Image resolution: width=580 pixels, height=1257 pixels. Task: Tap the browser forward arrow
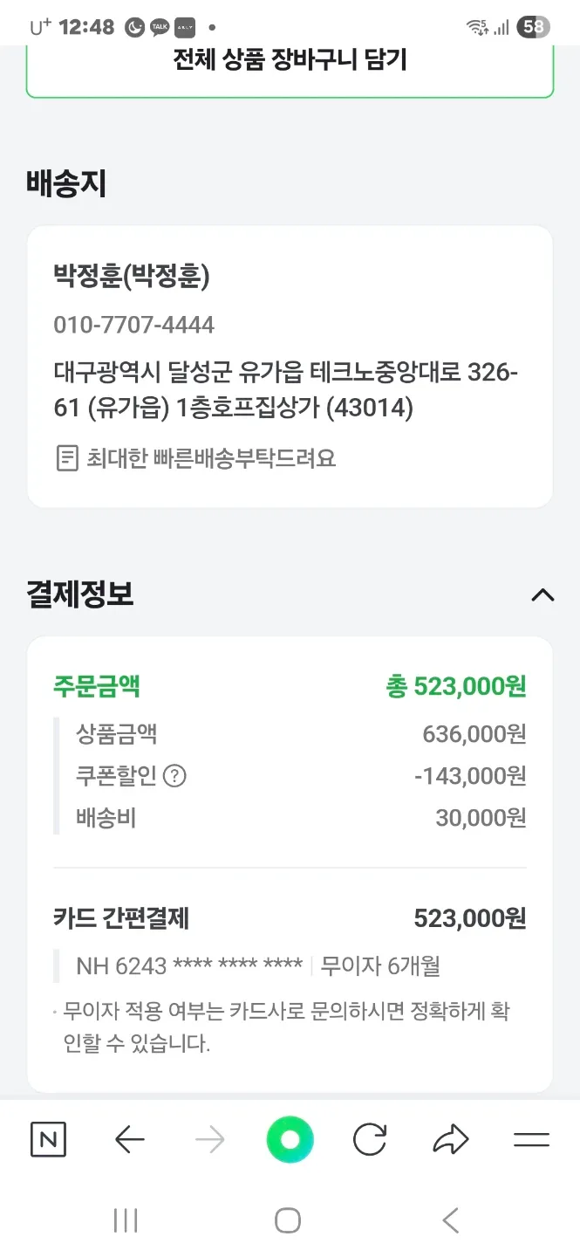click(209, 1139)
